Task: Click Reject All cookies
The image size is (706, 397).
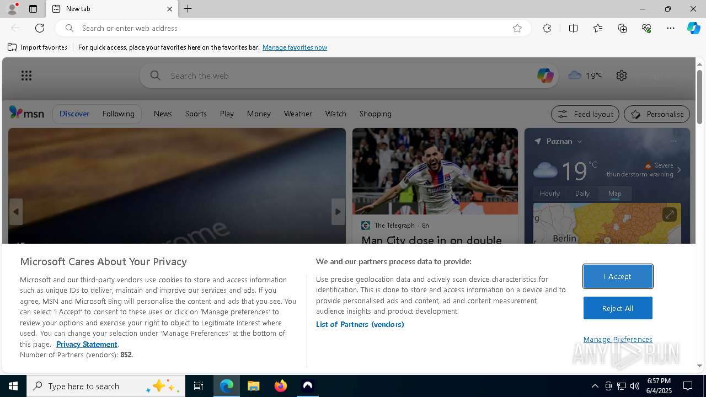Action: tap(618, 308)
